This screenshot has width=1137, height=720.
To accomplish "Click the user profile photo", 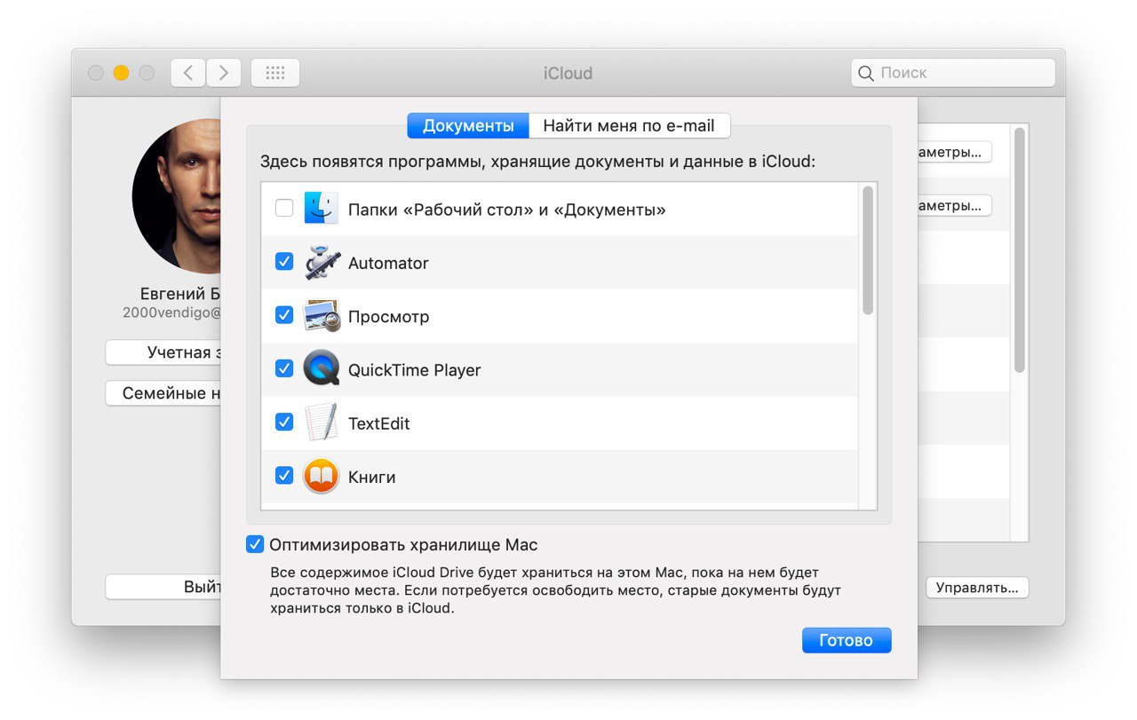I will [x=177, y=195].
